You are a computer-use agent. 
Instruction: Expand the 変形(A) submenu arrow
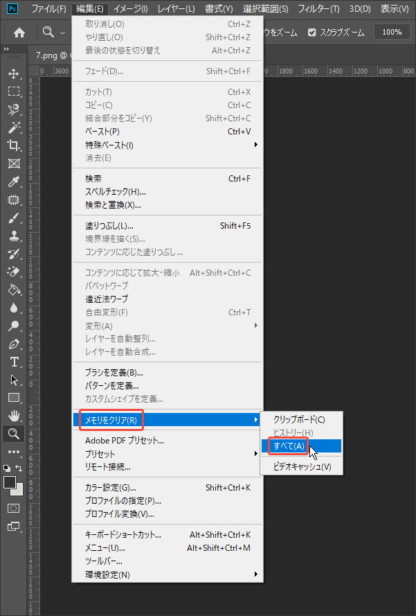click(x=256, y=325)
